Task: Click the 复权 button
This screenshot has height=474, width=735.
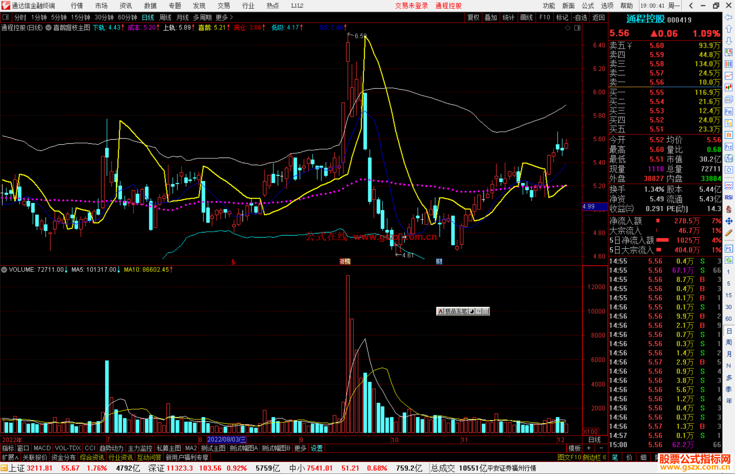Action: click(x=473, y=17)
